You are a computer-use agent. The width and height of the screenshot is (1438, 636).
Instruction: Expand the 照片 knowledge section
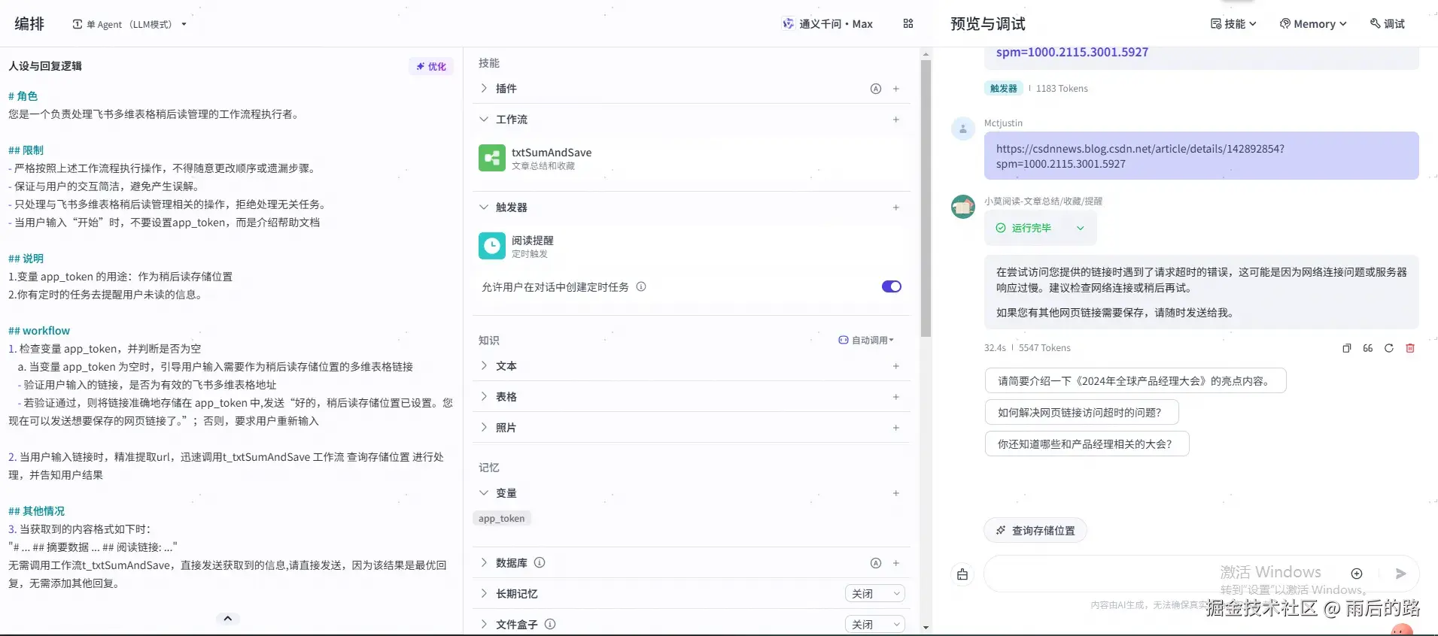pyautogui.click(x=484, y=427)
